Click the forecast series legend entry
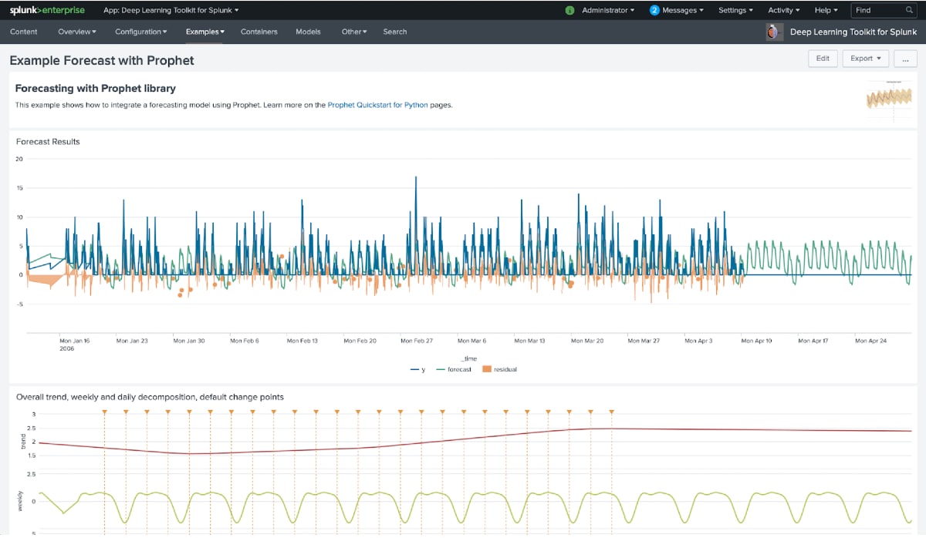The width and height of the screenshot is (926, 538). [453, 369]
